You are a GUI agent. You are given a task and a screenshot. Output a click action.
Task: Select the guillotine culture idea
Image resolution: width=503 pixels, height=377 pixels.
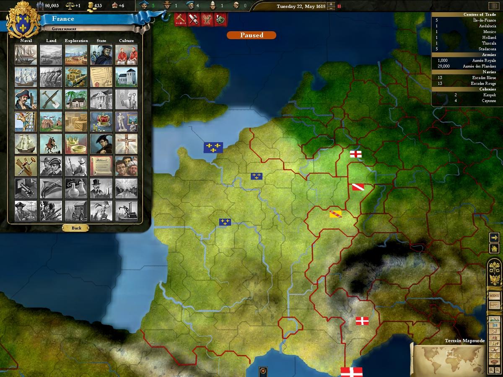[x=126, y=211]
